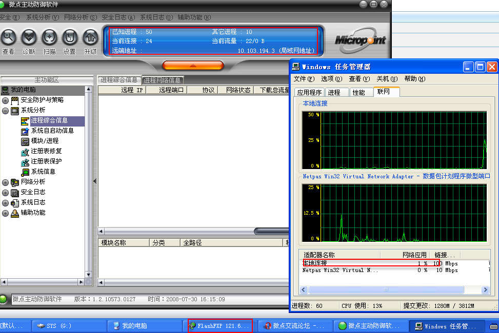Click 协议 column header
Image resolution: width=499 pixels, height=333 pixels.
coord(203,90)
